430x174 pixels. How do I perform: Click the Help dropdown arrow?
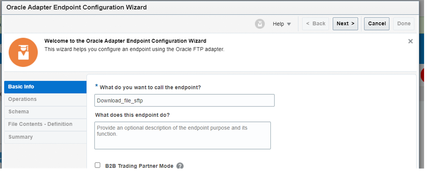pyautogui.click(x=289, y=24)
